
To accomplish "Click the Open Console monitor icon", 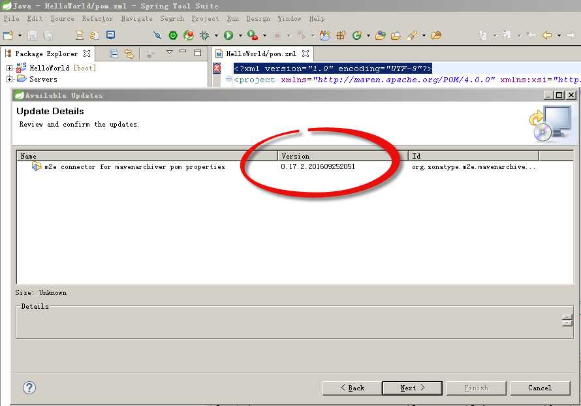I will (x=110, y=35).
